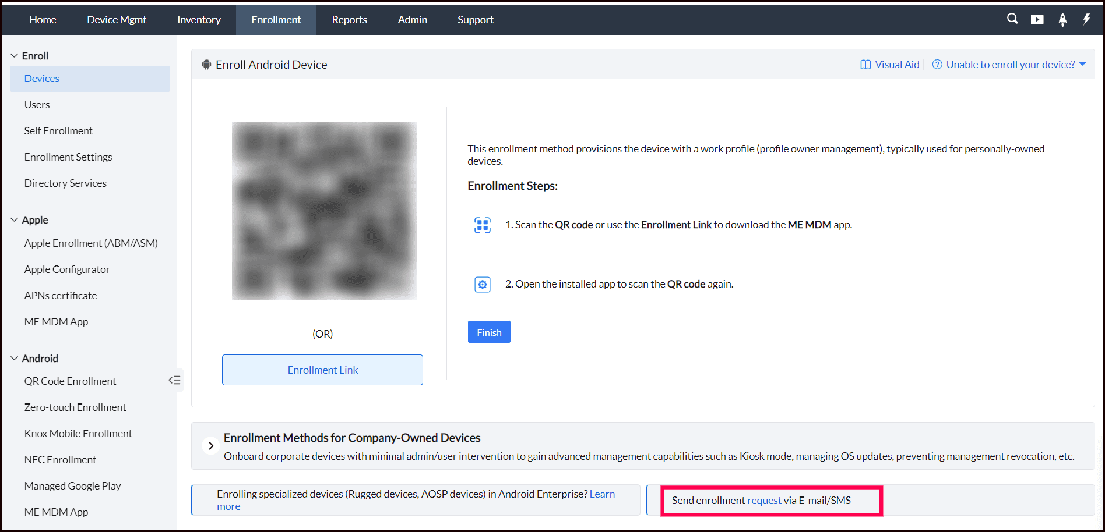
Task: Collapse the Android section
Action: (x=15, y=359)
